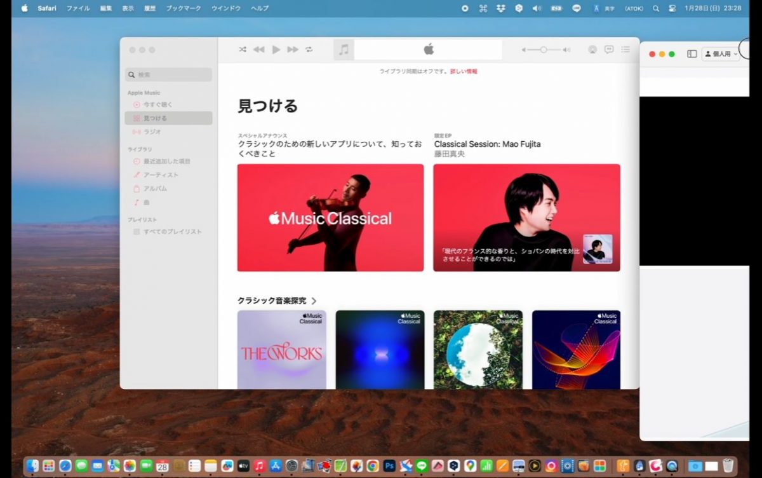Open FaceTime from the Dock

(146, 466)
